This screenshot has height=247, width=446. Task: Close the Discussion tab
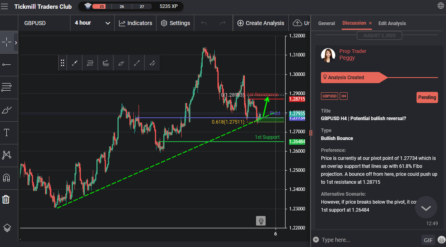pos(370,23)
